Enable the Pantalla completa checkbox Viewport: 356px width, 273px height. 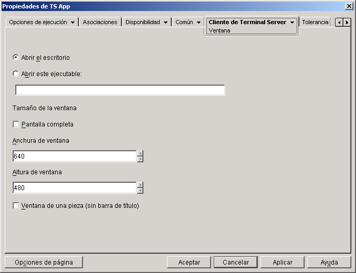point(16,124)
